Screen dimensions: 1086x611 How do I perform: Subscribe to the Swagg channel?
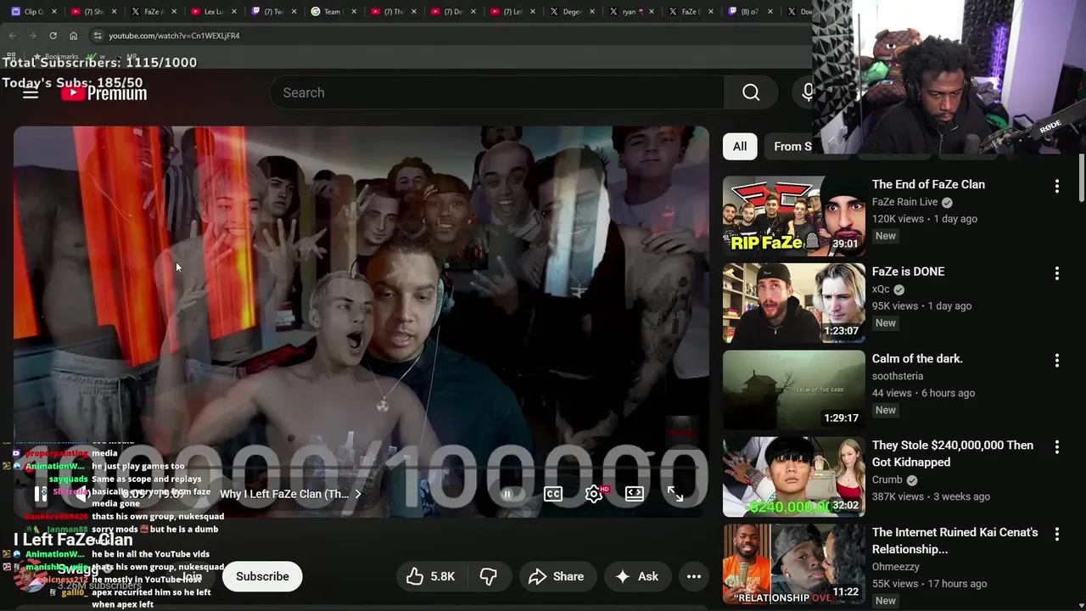262,576
